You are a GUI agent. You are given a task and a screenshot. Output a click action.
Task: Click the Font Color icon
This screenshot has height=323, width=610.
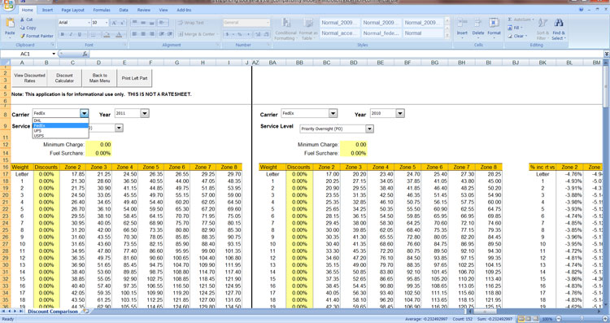click(119, 35)
